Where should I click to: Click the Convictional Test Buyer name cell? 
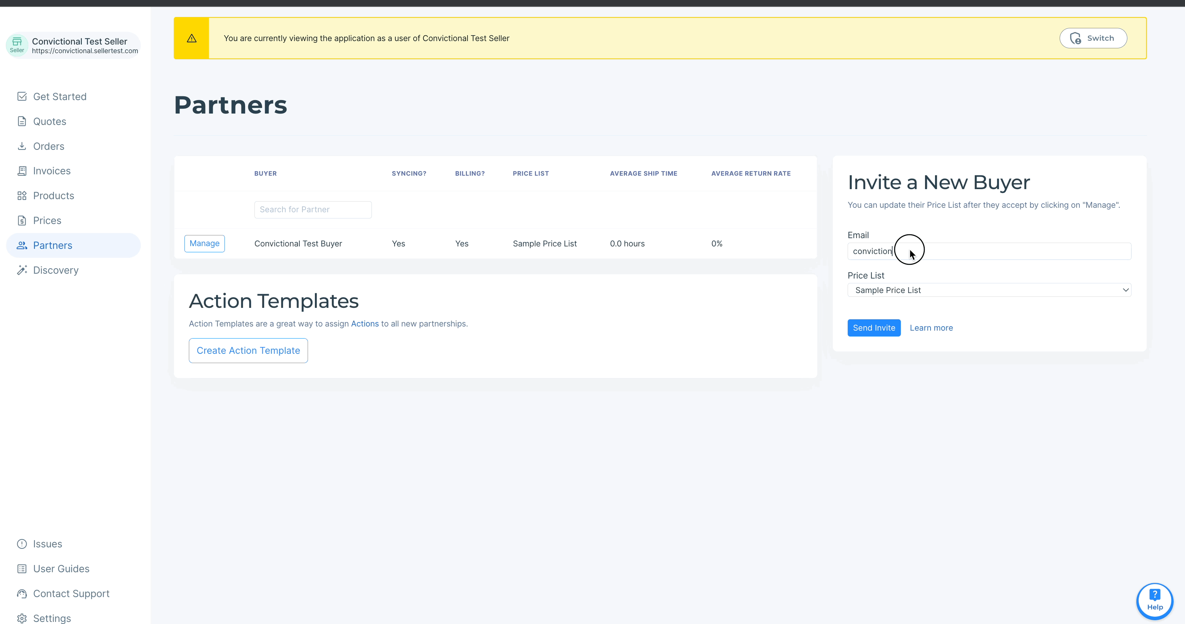[x=298, y=244]
